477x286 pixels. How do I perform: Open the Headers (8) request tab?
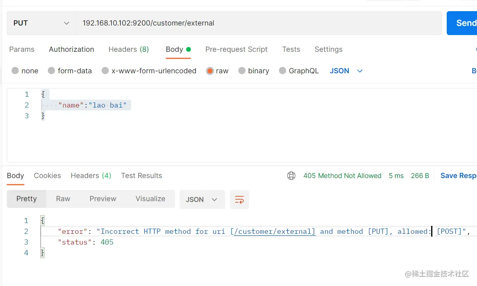pyautogui.click(x=129, y=49)
